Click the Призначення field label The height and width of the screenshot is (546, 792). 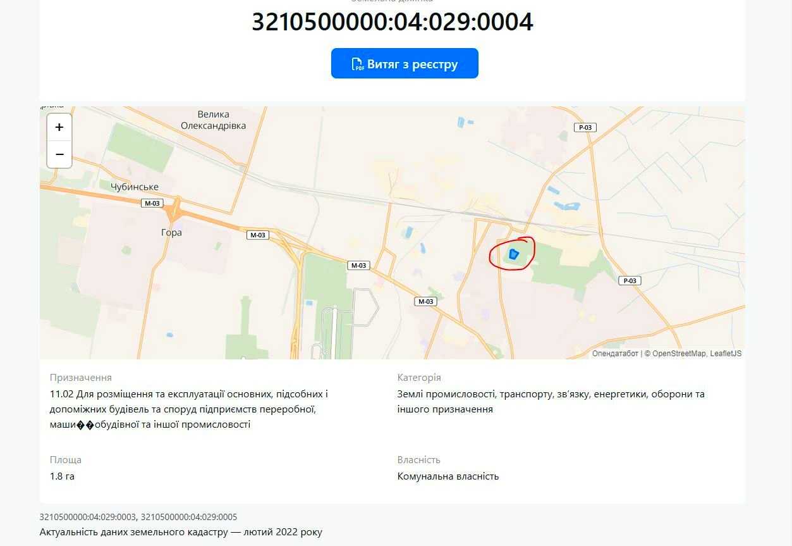pos(81,377)
